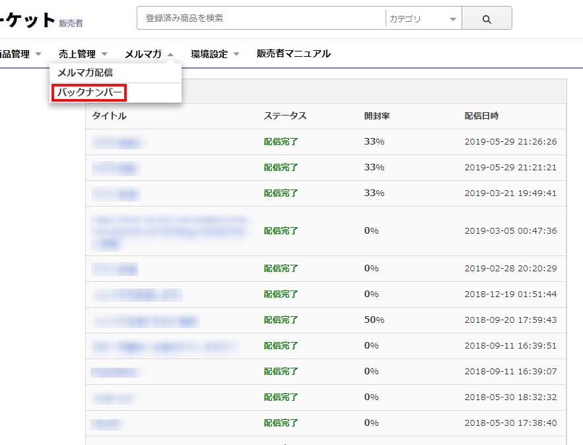Screen dimensions: 583x445
Task: Open the newsletter title with 50% open rate
Action: point(145,320)
